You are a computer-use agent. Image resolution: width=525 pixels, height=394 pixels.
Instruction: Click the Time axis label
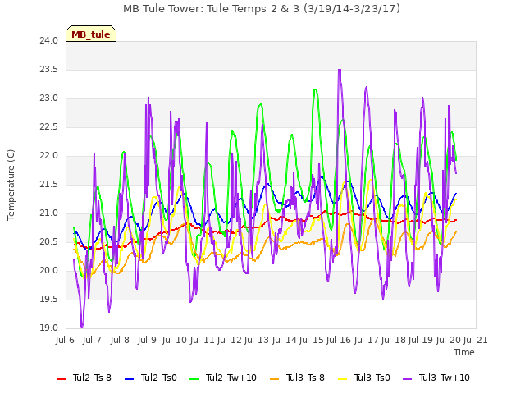coord(464,352)
